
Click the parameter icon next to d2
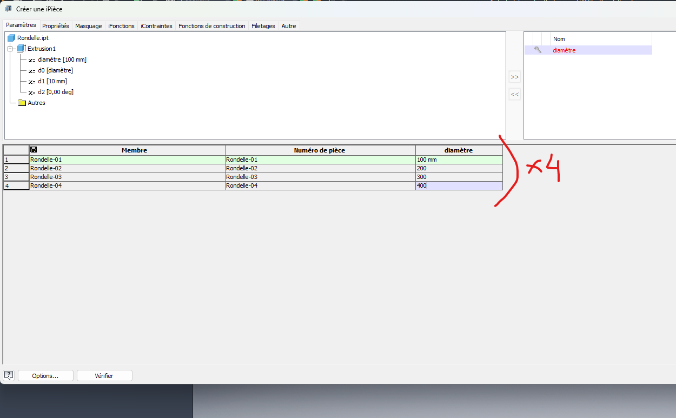[x=32, y=92]
